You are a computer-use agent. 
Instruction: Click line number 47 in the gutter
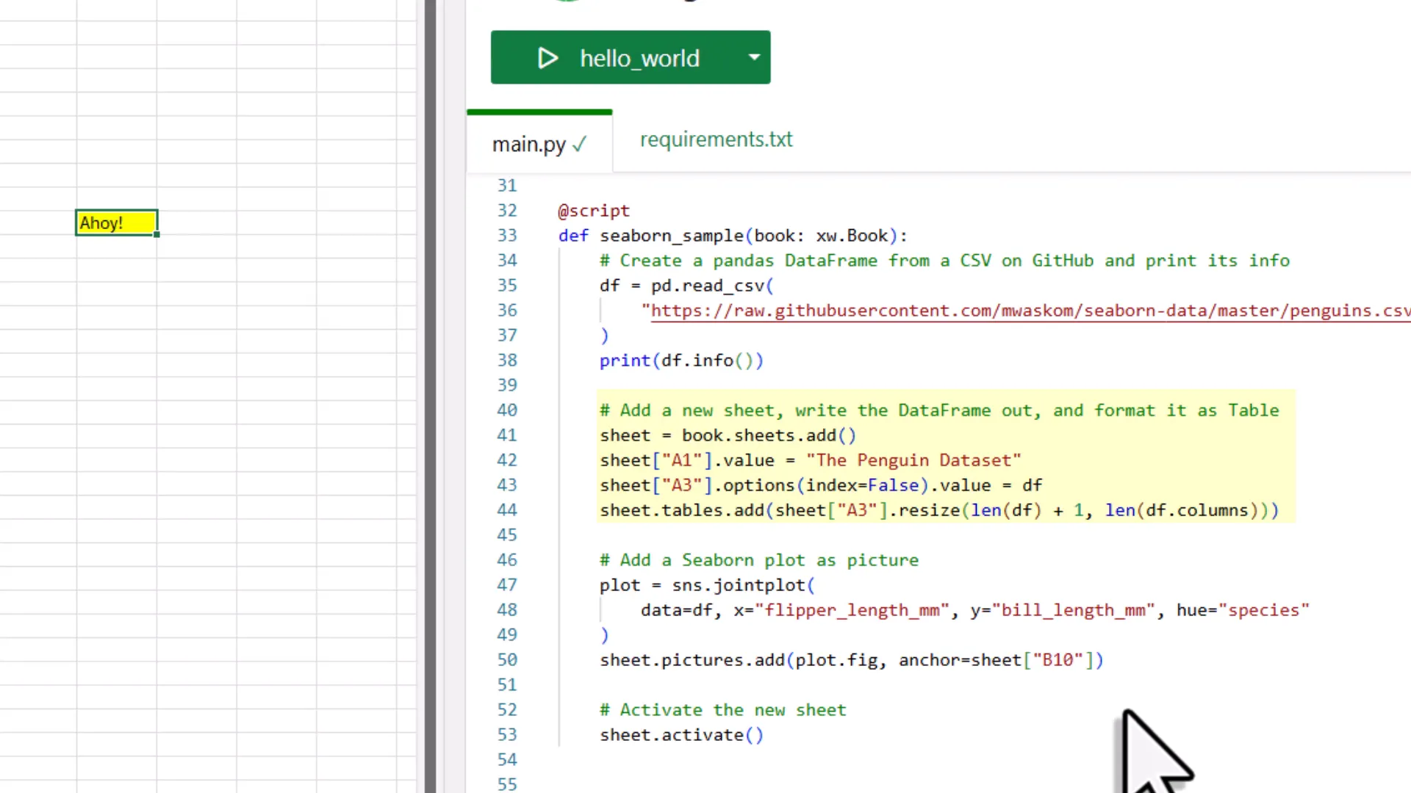507,585
